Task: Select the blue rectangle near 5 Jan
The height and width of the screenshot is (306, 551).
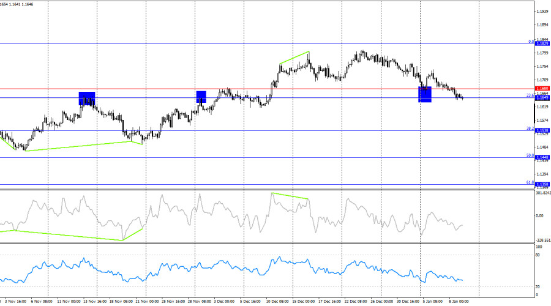Action: click(425, 94)
